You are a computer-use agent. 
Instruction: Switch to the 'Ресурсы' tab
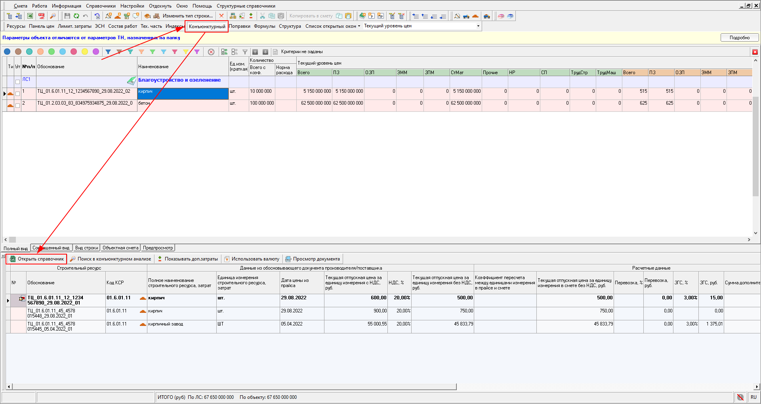click(16, 26)
